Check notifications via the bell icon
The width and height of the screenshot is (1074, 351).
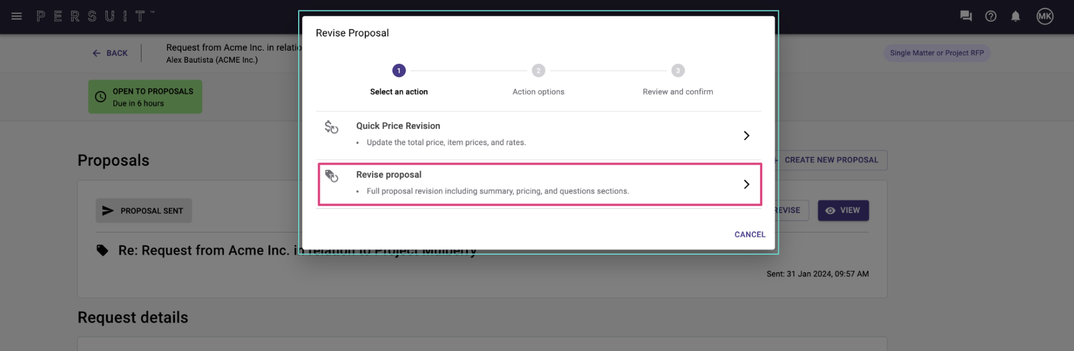1015,16
